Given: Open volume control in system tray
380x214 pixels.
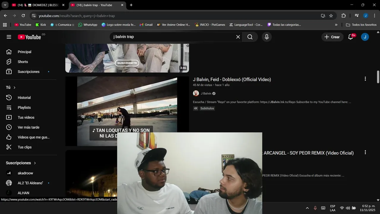Looking at the screenshot, I should point(348,208).
